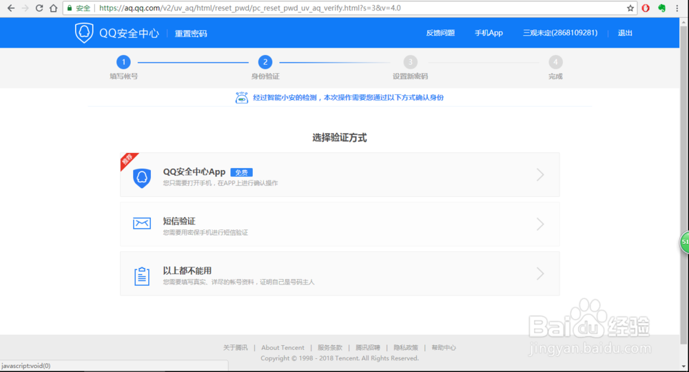689x372 pixels.
Task: Click the green secure padlock icon
Action: [70, 8]
